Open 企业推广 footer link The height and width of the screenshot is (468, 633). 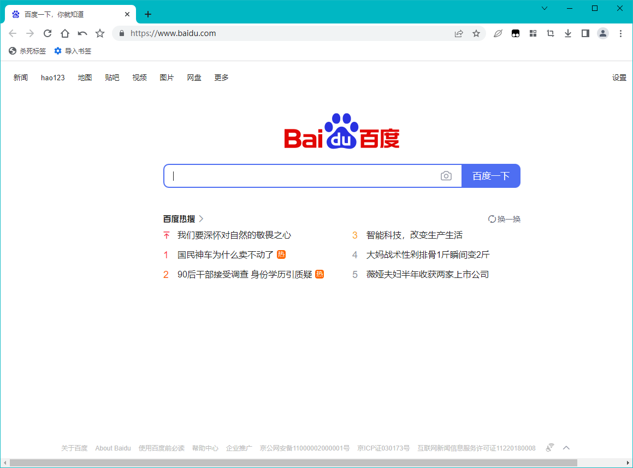click(x=239, y=448)
